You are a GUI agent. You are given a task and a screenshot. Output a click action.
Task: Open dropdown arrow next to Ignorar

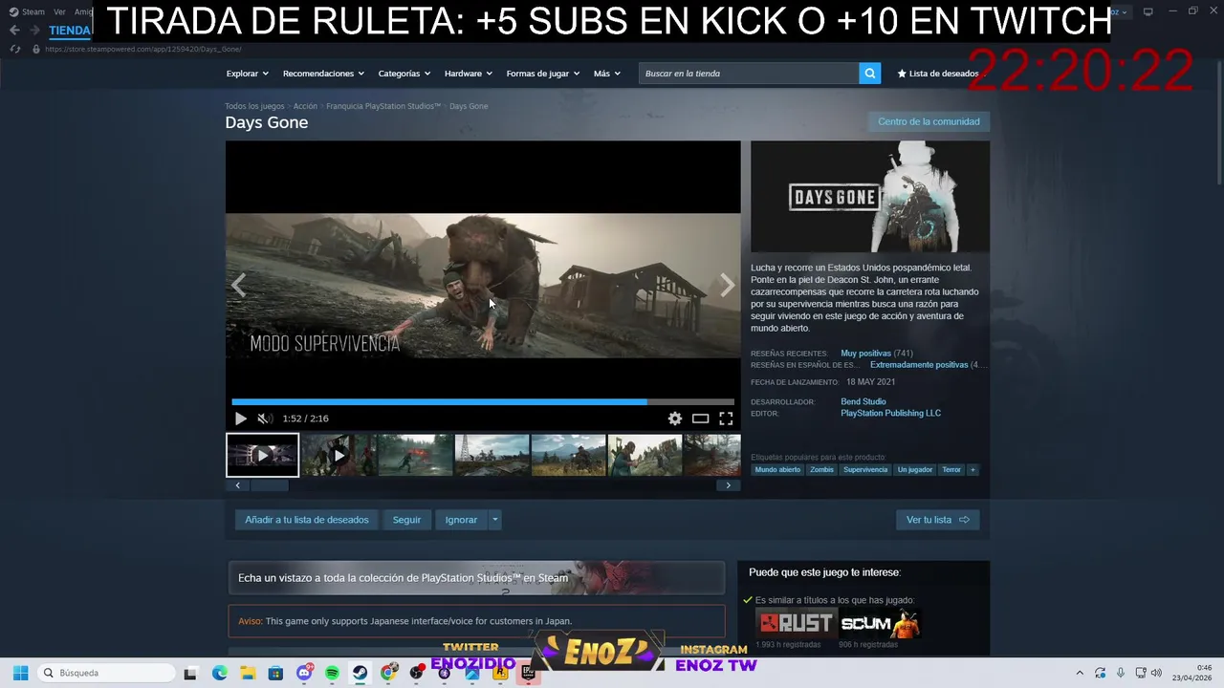pyautogui.click(x=494, y=520)
